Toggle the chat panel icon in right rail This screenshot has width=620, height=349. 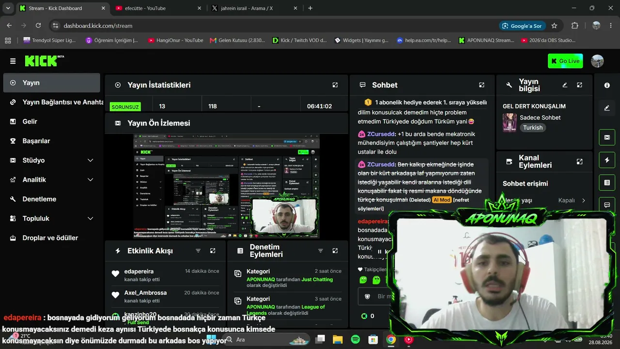(x=607, y=205)
